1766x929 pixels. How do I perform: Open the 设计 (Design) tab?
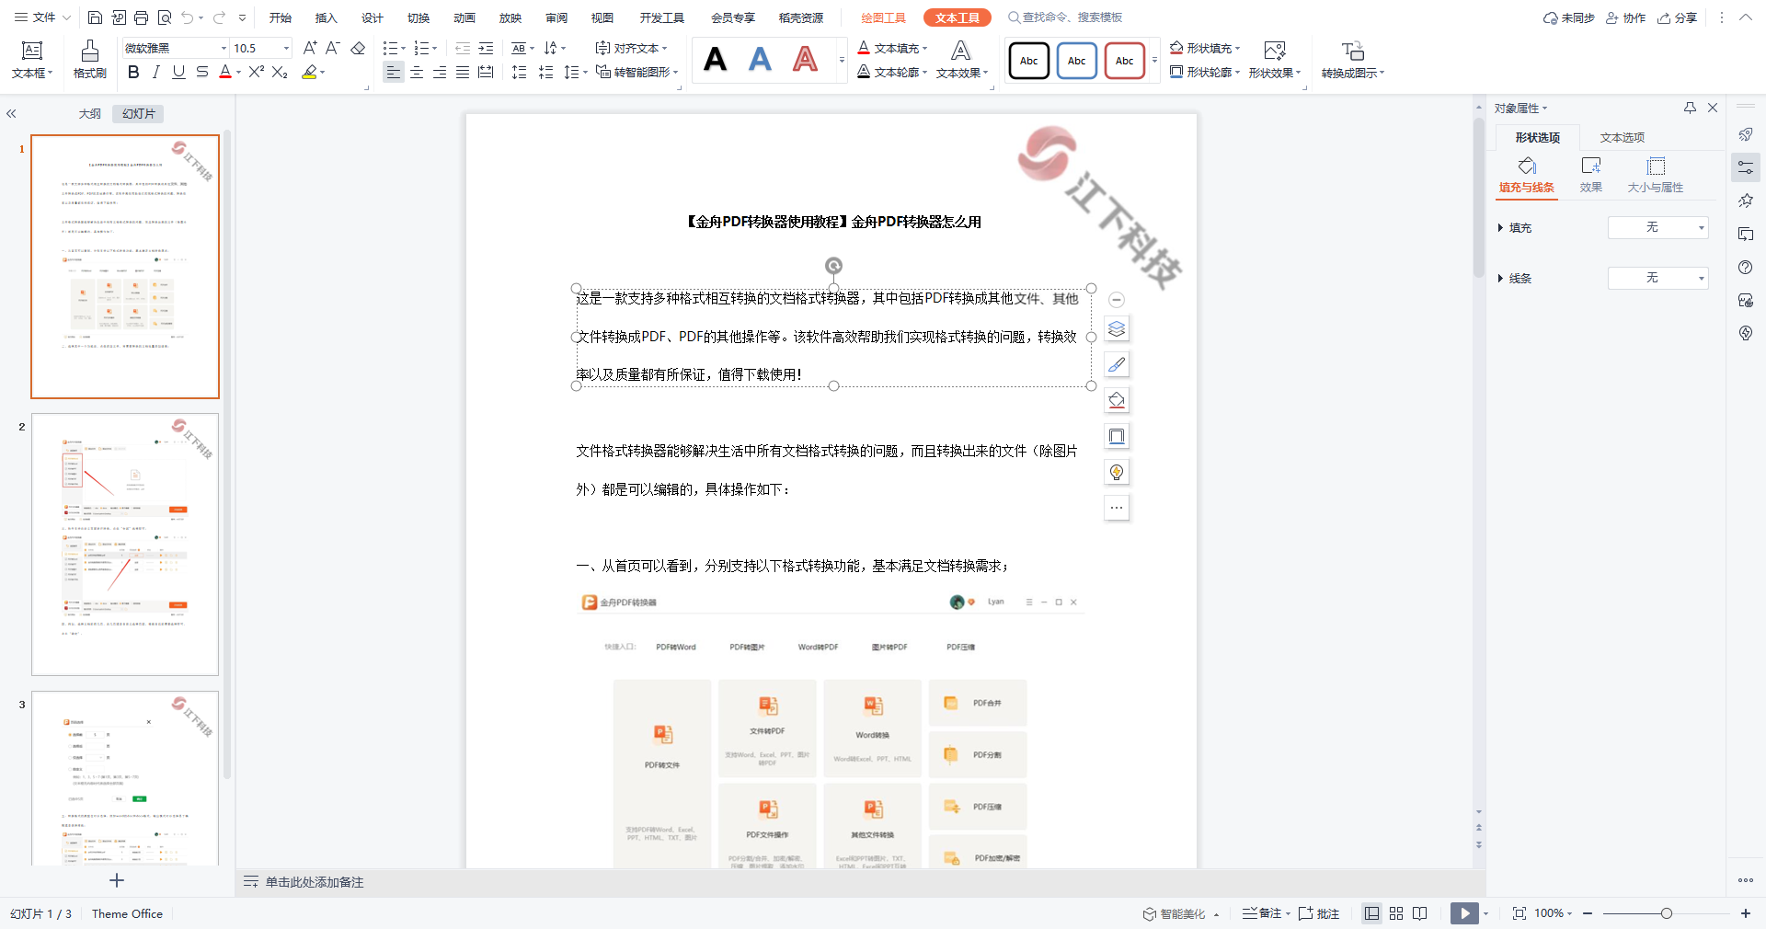[x=373, y=17]
